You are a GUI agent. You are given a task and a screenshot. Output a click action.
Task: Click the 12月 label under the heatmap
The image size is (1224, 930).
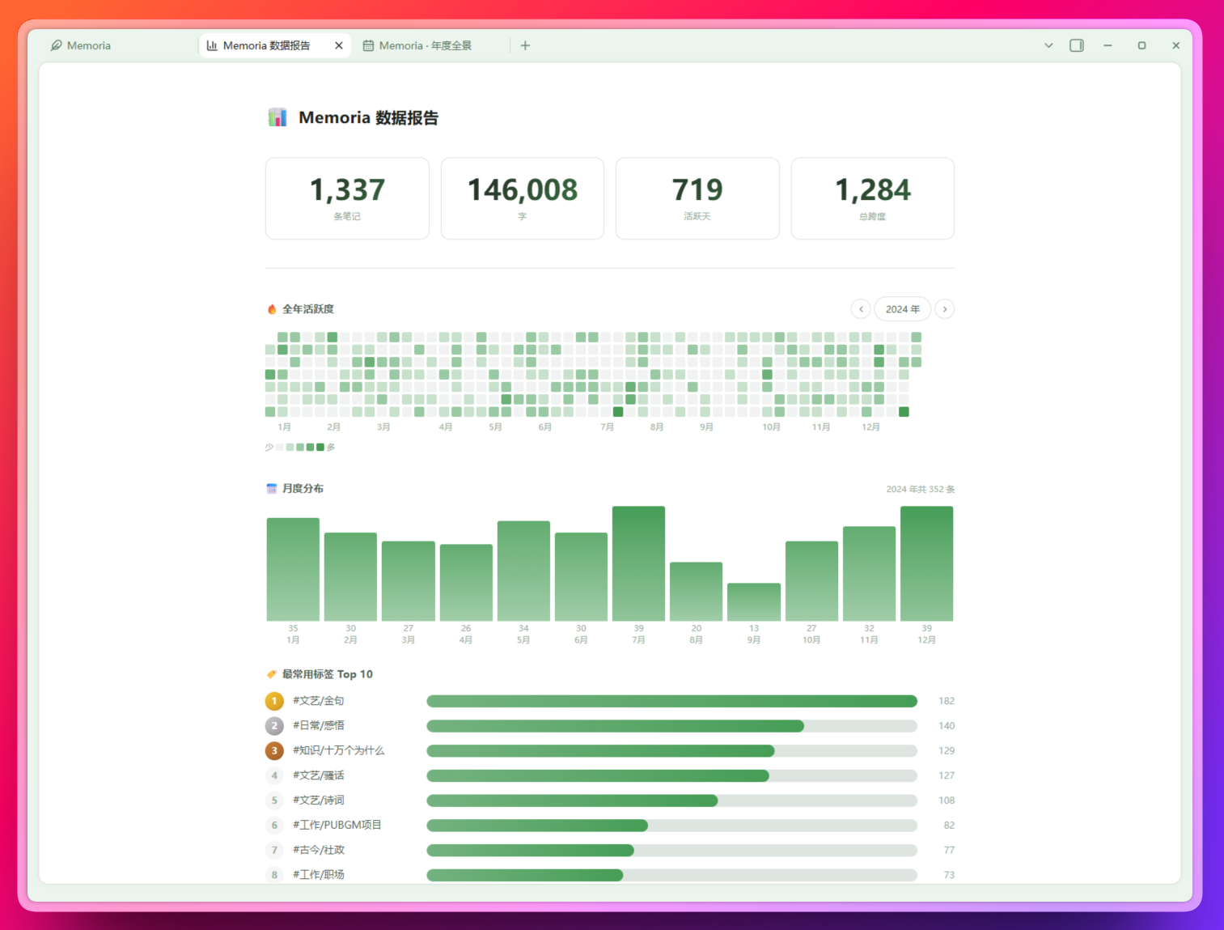870,427
